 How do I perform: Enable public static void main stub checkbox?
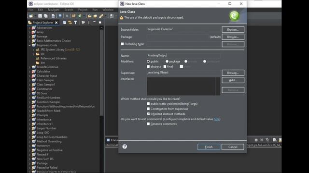tap(148, 104)
